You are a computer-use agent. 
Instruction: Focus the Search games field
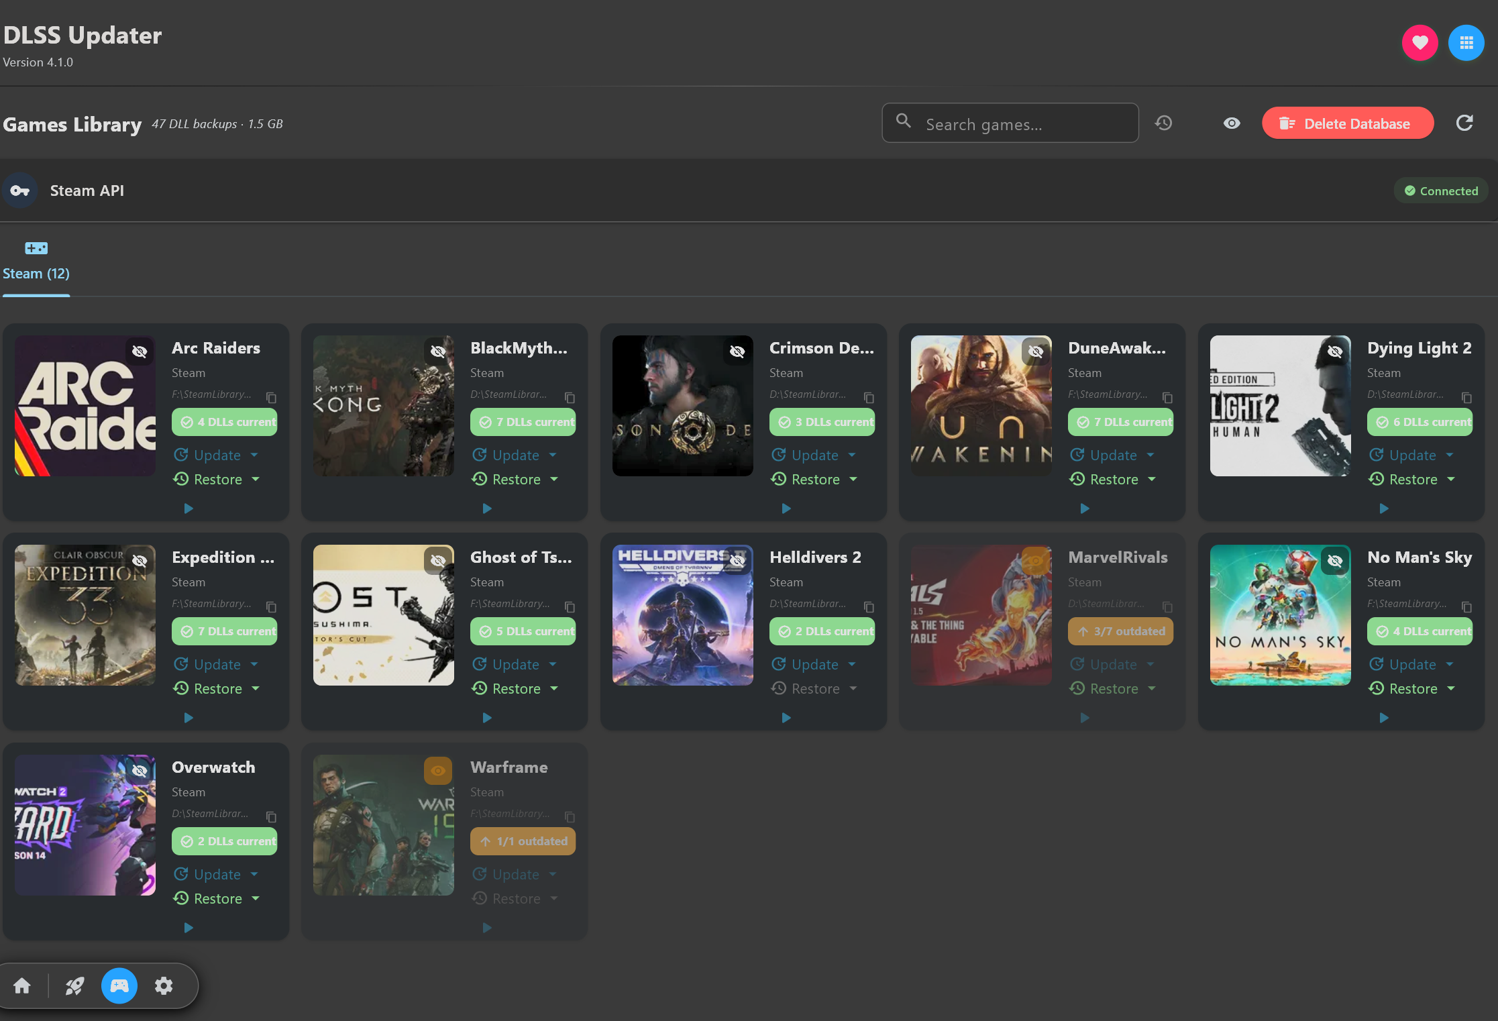pyautogui.click(x=1010, y=123)
